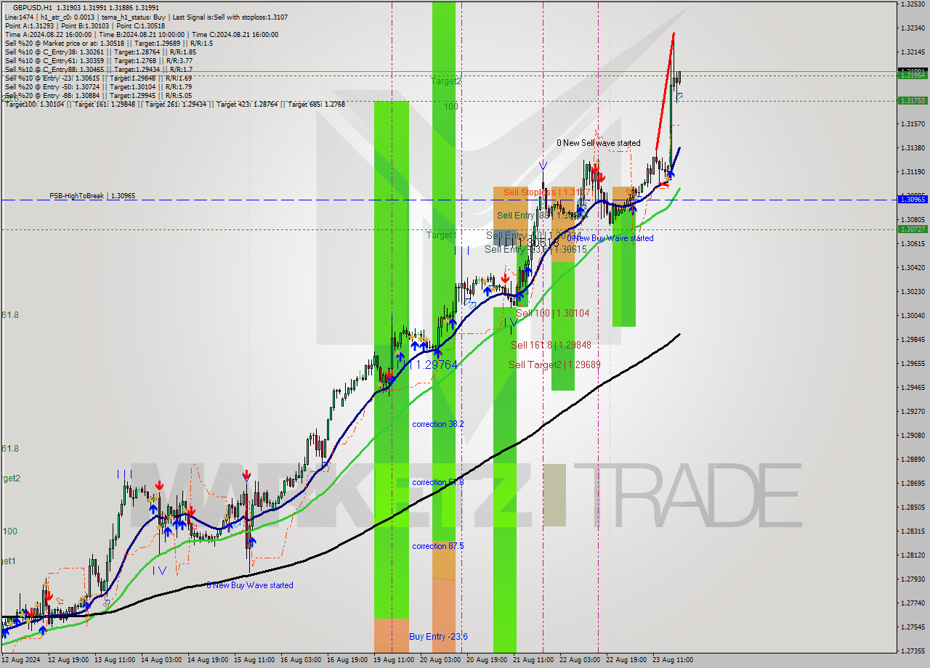Click '16 Aug 03:00' on the time axis
930x668 pixels.
pos(302,660)
